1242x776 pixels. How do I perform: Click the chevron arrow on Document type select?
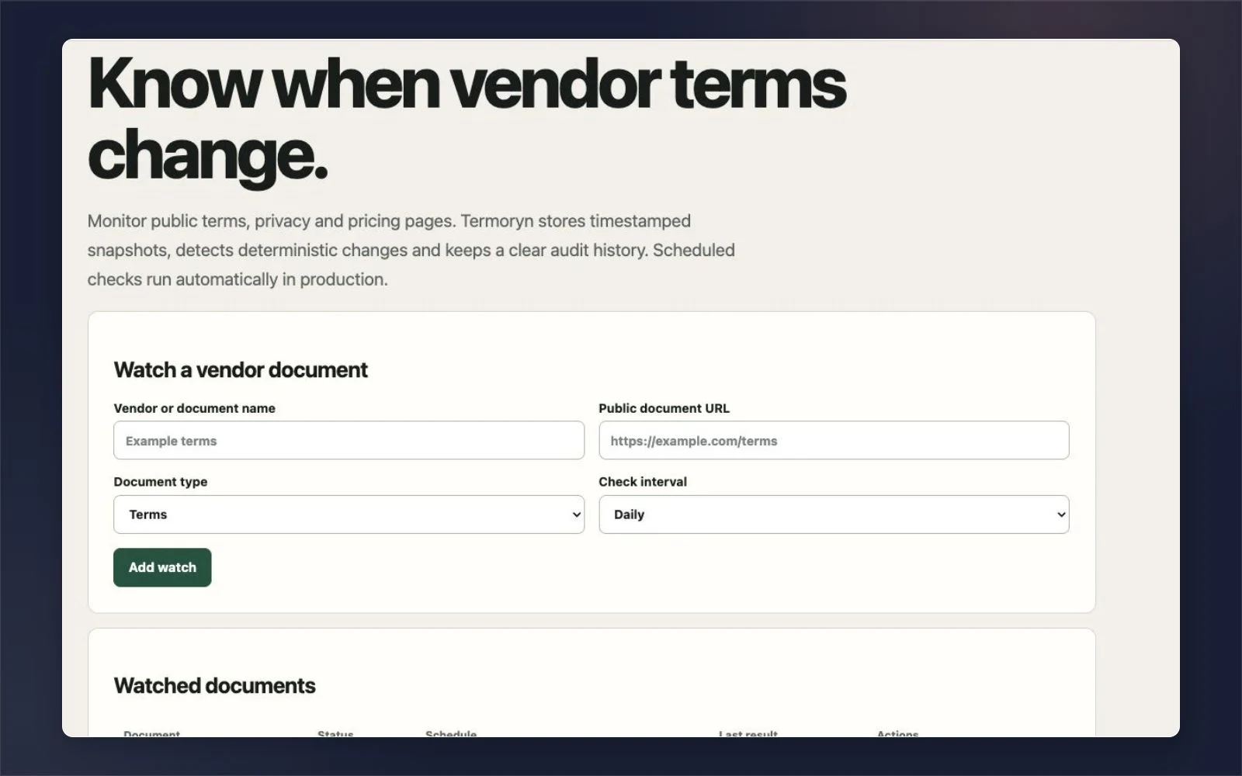576,514
